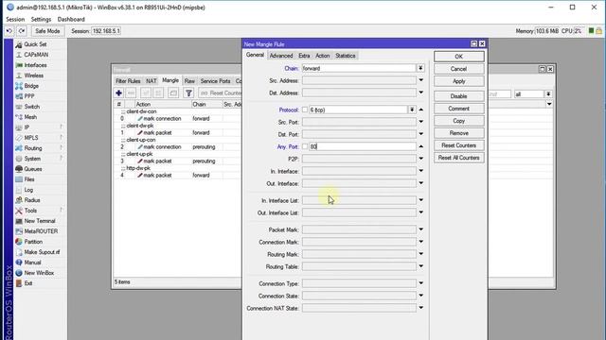Open Filter Rules tab in Firewall
Screen dimensions: 606x340
point(128,81)
